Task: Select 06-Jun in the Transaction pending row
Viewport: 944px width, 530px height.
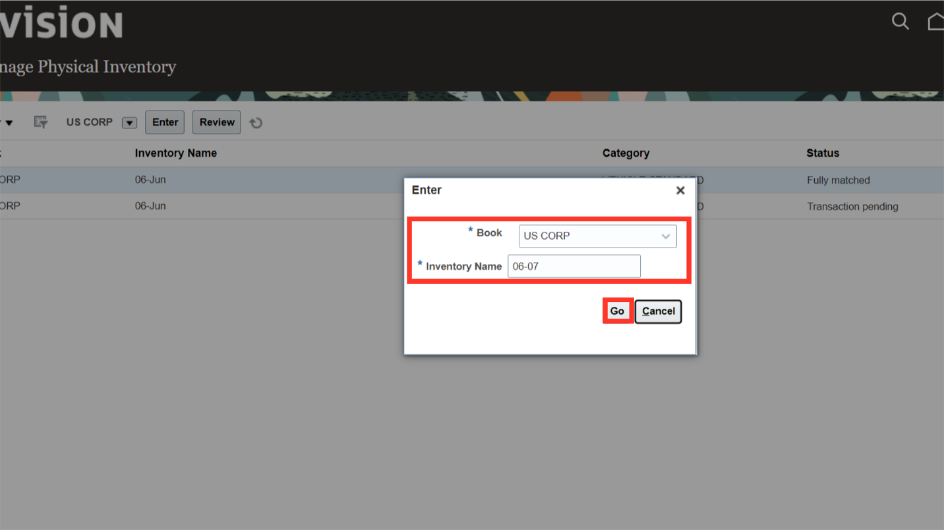Action: (150, 206)
